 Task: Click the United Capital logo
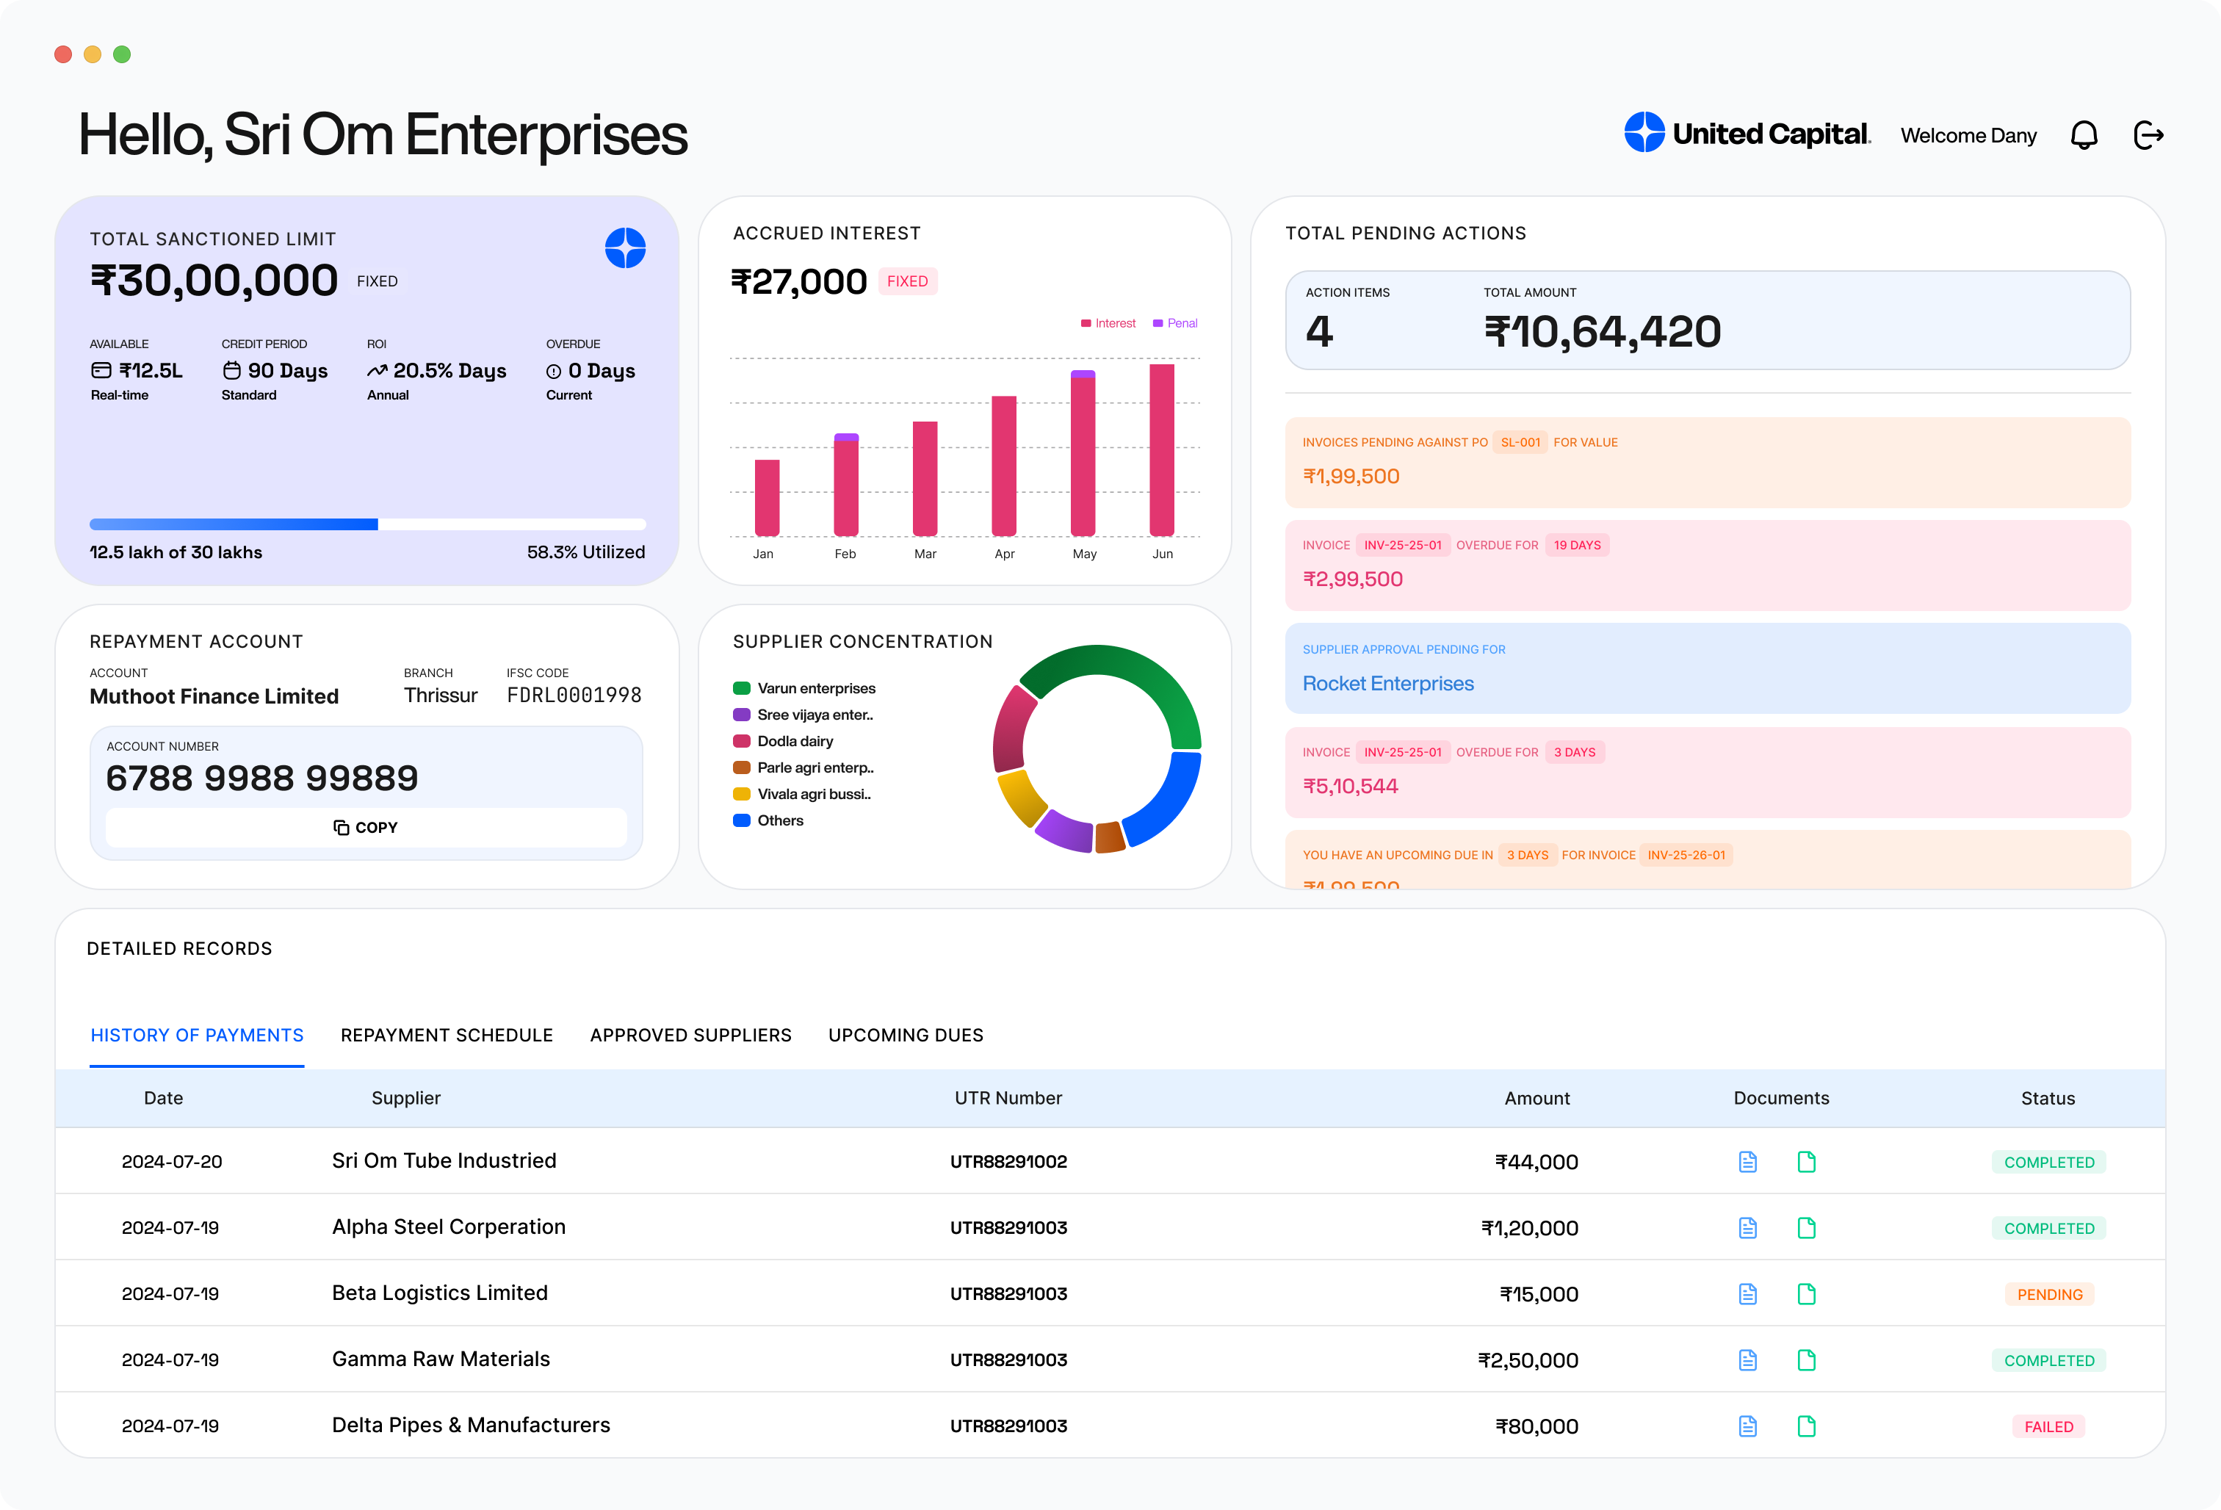(x=1747, y=134)
